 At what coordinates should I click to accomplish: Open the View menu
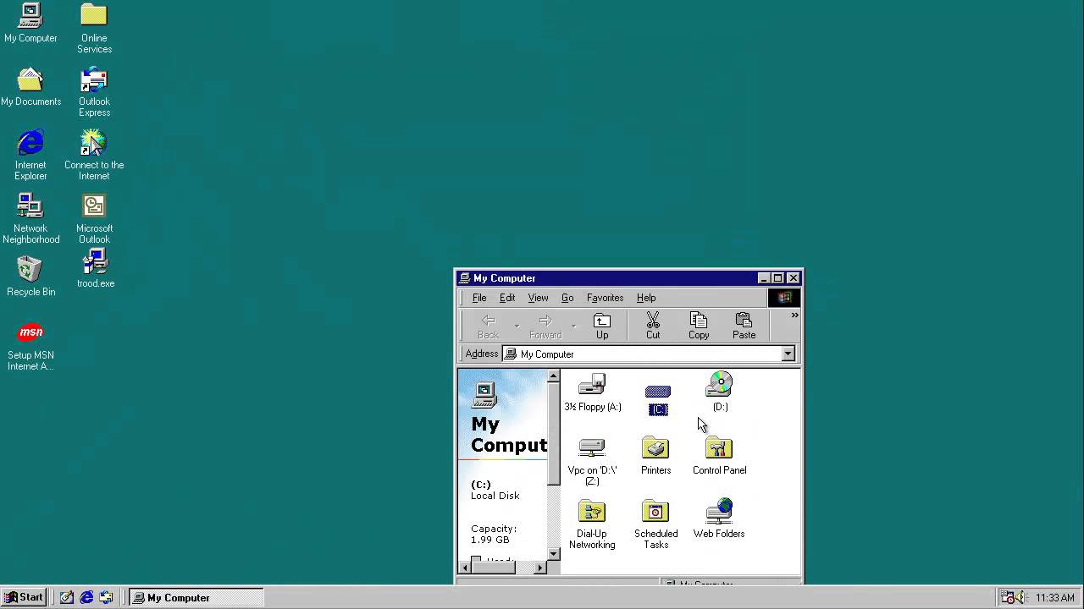pos(538,298)
